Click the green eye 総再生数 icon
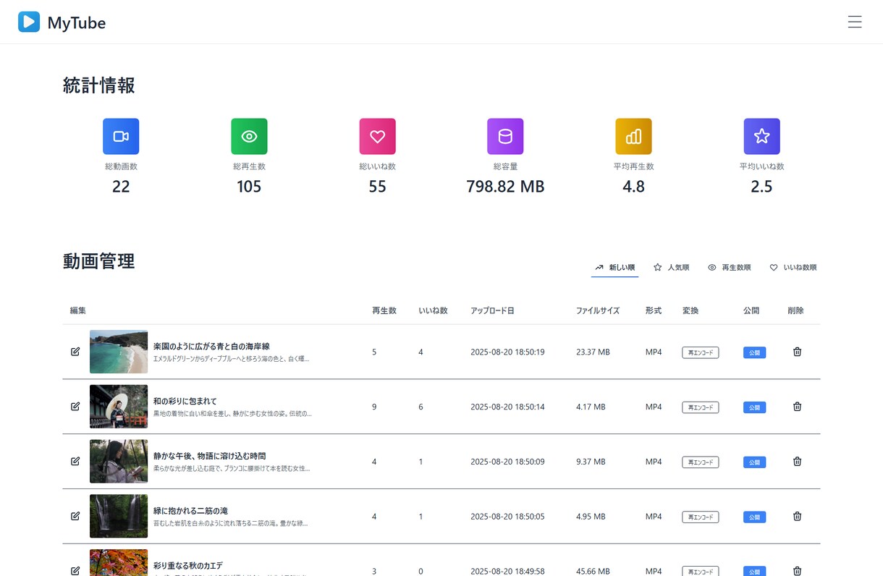 click(249, 136)
